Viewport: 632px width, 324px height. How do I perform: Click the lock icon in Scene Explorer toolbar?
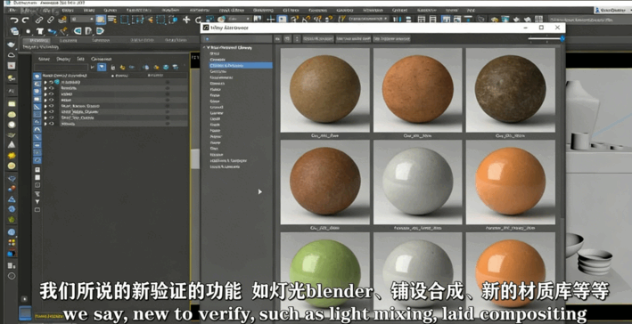click(x=113, y=68)
